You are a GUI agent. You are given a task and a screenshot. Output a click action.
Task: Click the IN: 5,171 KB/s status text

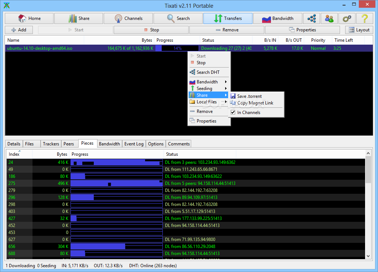(75, 265)
